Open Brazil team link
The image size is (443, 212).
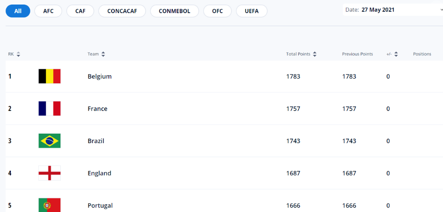tap(96, 141)
